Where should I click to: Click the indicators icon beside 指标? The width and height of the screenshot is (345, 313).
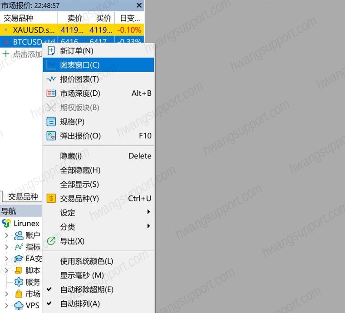coord(19,247)
